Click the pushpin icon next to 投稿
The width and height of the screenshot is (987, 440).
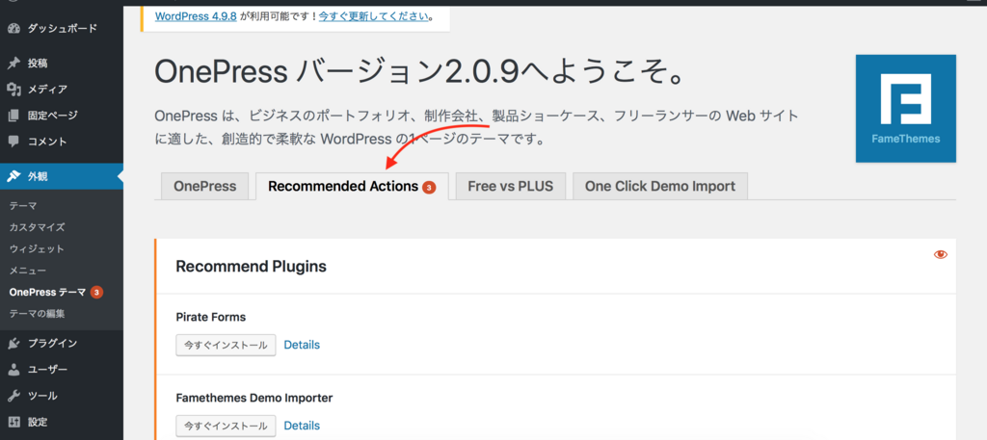[13, 63]
